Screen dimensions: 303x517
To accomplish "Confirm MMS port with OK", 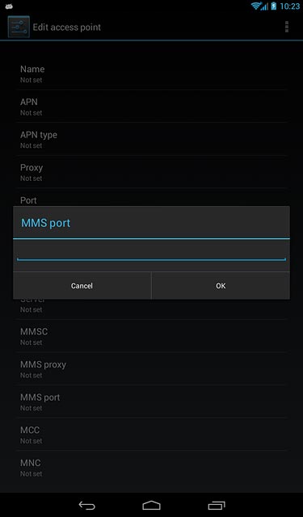I will coord(221,285).
